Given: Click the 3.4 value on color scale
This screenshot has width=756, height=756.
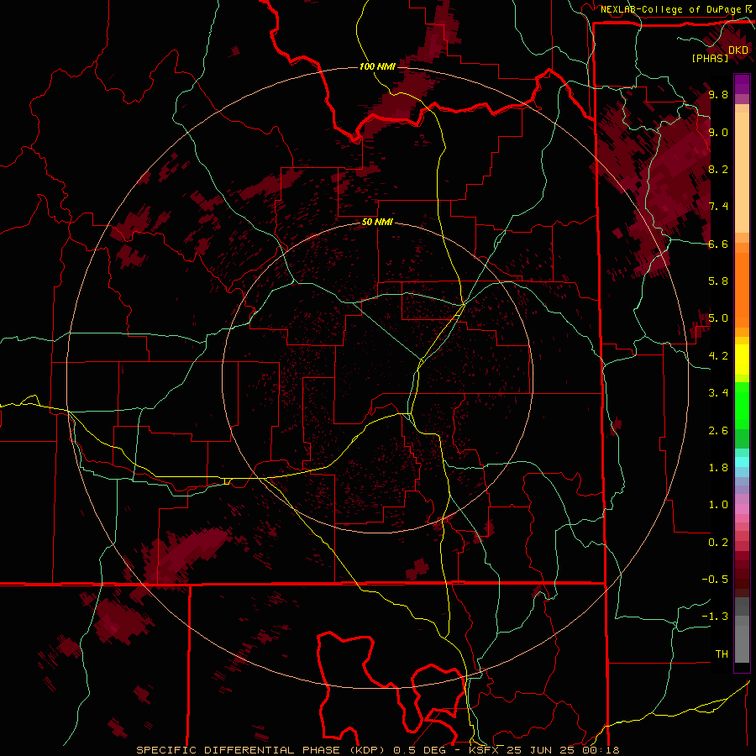Looking at the screenshot, I should (x=718, y=393).
